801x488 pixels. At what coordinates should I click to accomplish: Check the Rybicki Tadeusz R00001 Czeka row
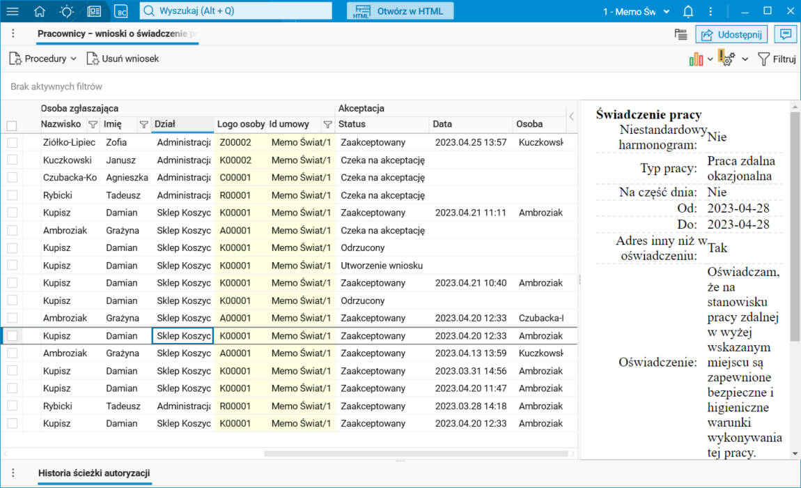[13, 195]
